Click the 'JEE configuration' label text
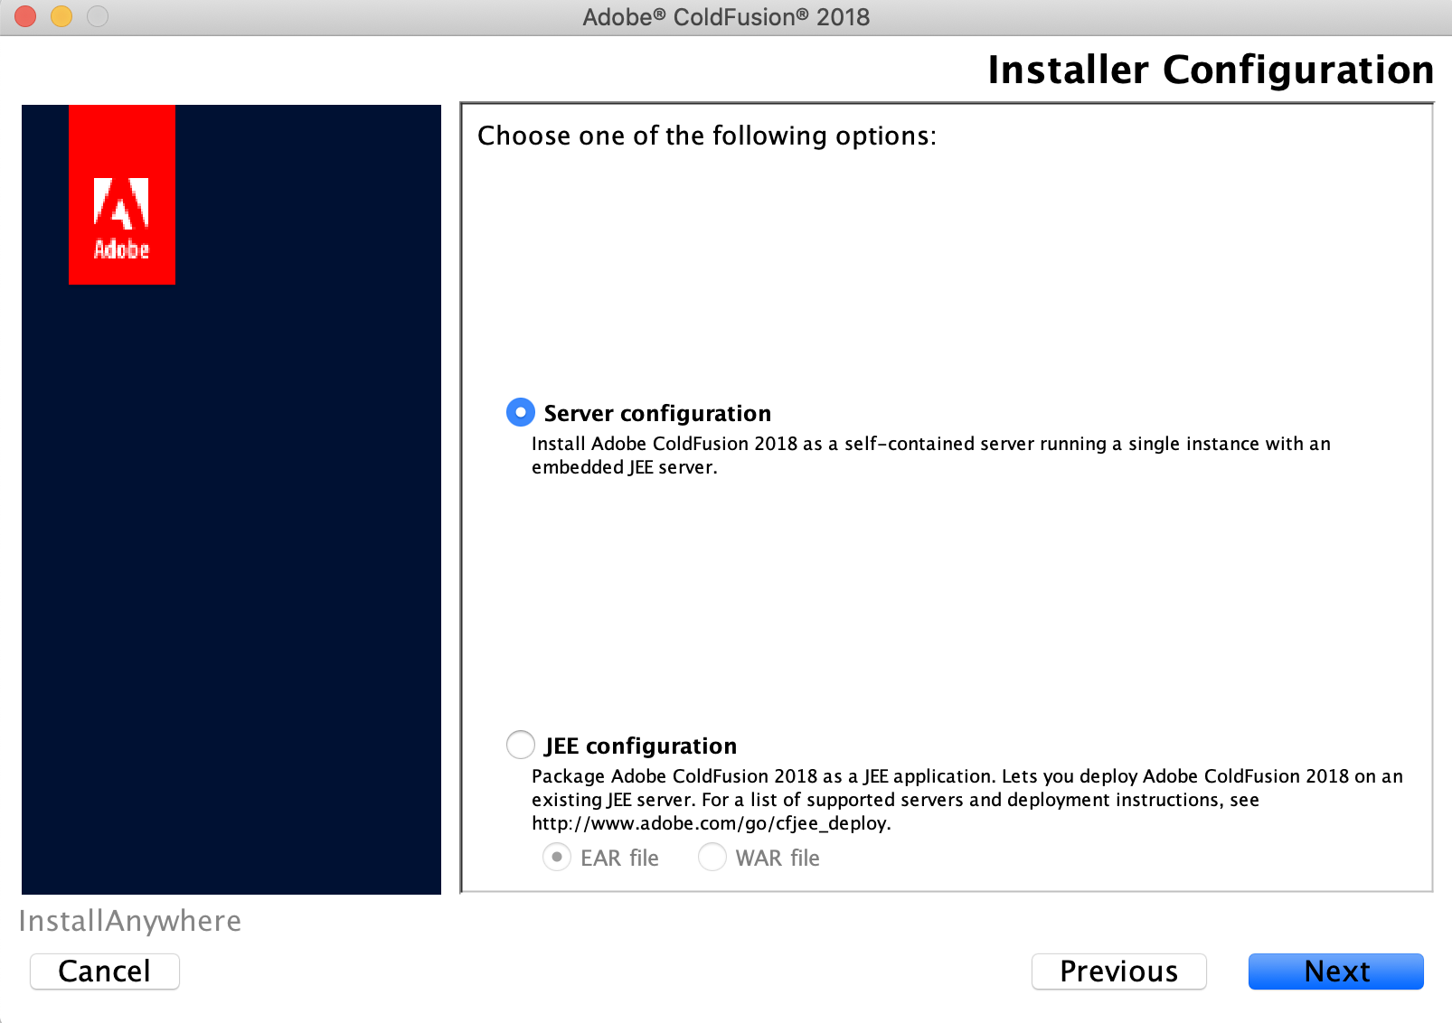 640,746
